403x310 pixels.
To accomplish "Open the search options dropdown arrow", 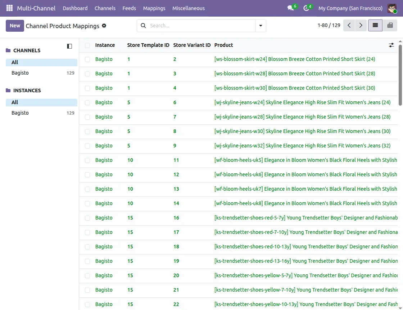I will (x=261, y=26).
